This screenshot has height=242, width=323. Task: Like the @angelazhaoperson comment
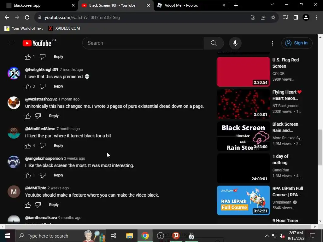[28, 175]
